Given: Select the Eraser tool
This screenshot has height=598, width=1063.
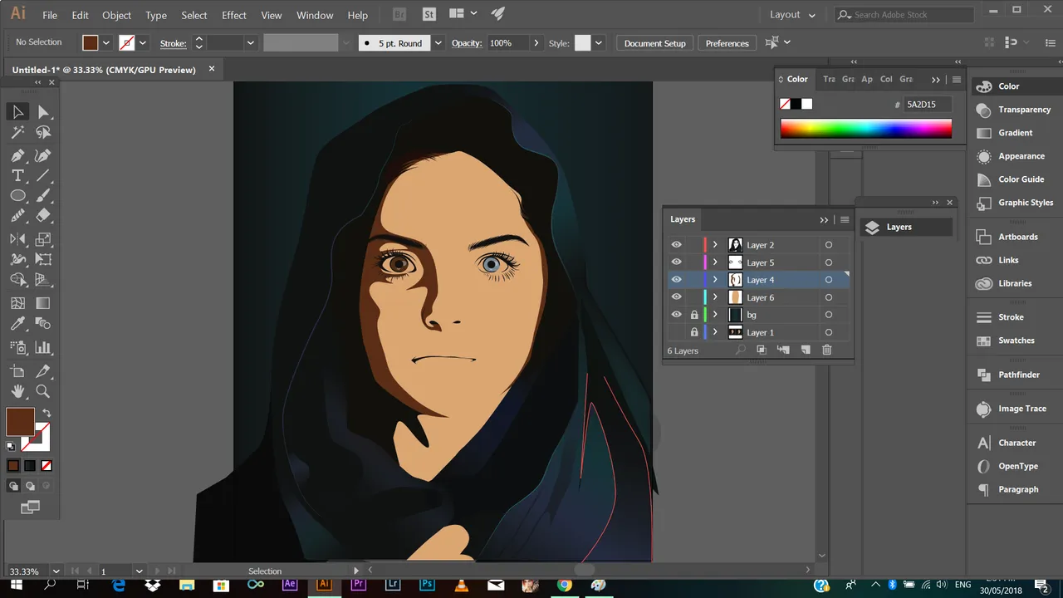Looking at the screenshot, I should (43, 215).
